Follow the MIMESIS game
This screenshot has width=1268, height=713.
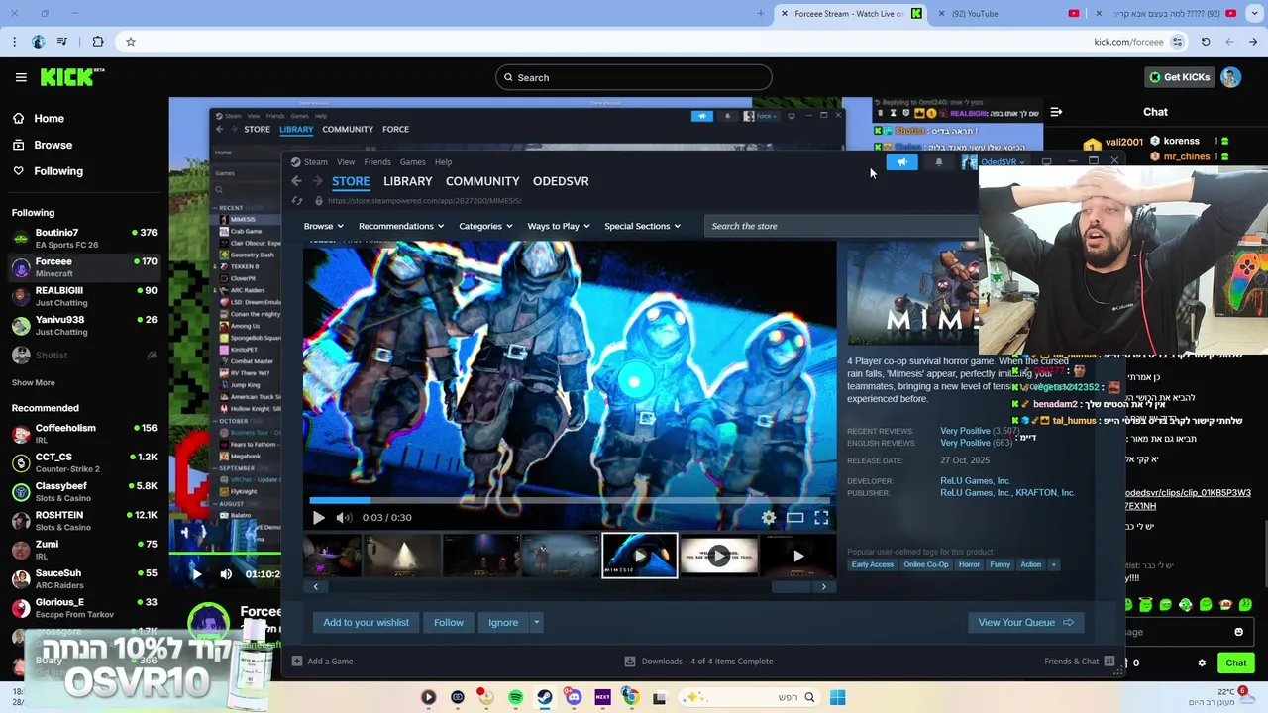point(449,622)
